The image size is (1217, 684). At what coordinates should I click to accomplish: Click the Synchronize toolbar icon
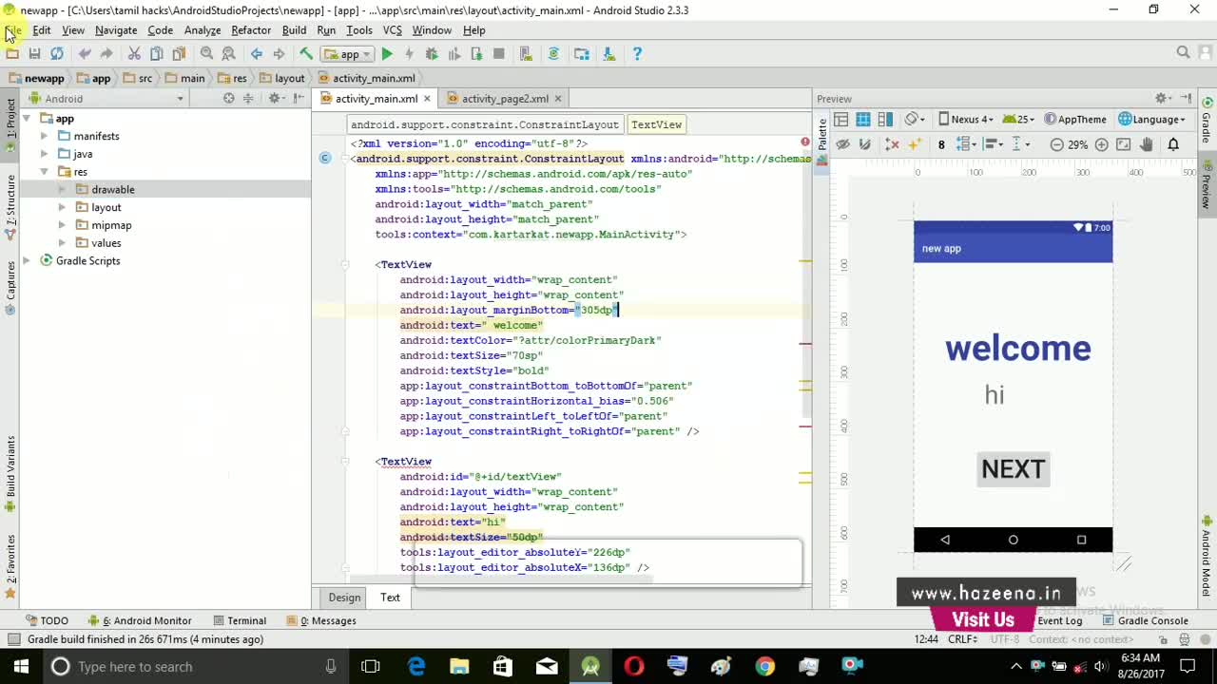(x=57, y=54)
